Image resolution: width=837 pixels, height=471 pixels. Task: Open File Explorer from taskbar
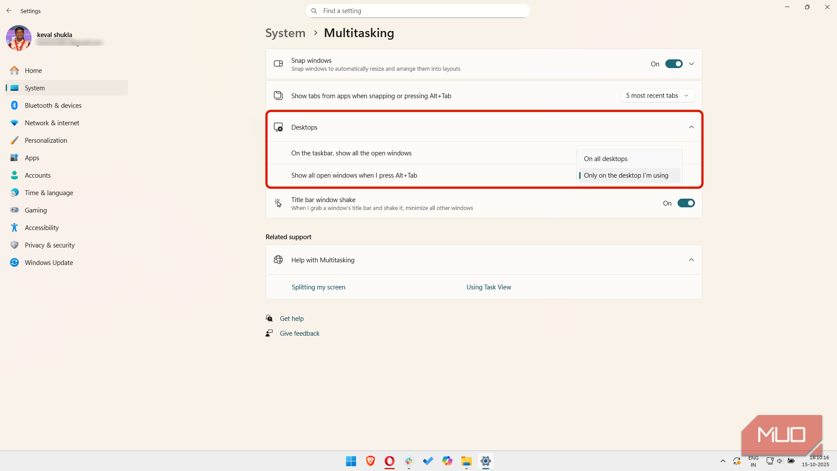click(466, 461)
